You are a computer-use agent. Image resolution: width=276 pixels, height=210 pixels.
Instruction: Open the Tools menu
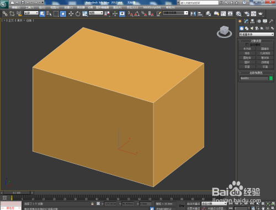(29, 8)
